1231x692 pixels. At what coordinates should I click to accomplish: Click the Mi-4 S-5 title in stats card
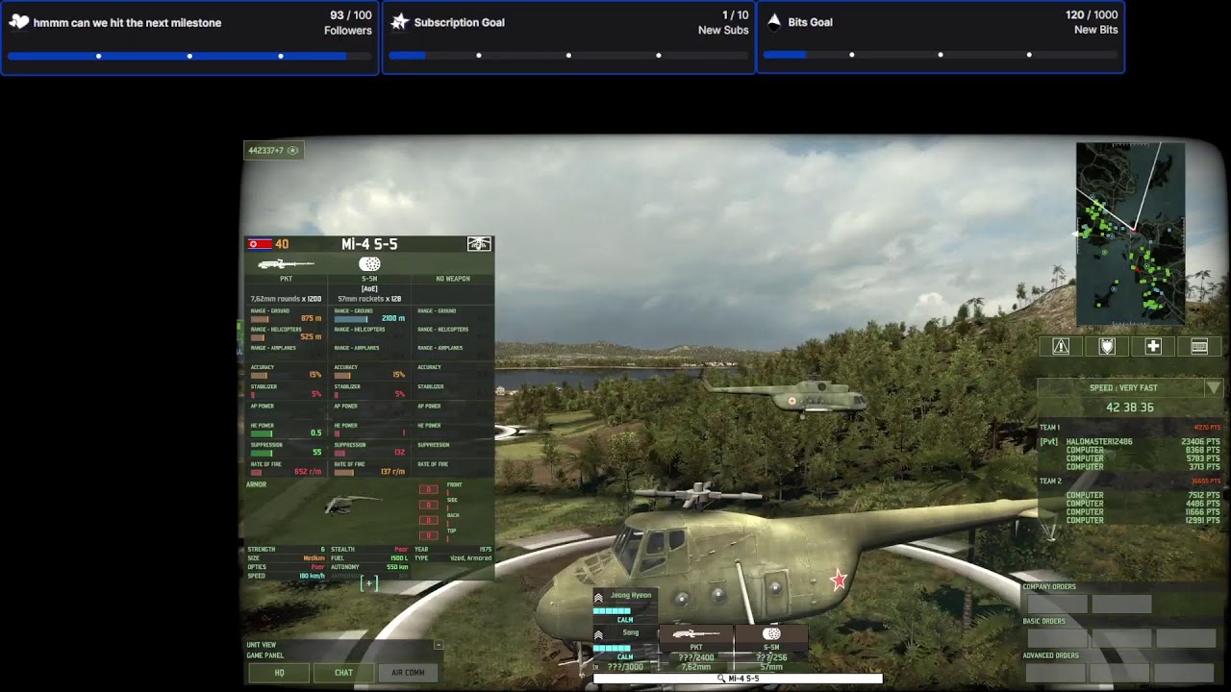369,244
